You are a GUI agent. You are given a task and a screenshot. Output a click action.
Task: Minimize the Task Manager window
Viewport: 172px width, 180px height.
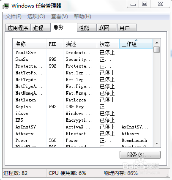(x=133, y=4)
